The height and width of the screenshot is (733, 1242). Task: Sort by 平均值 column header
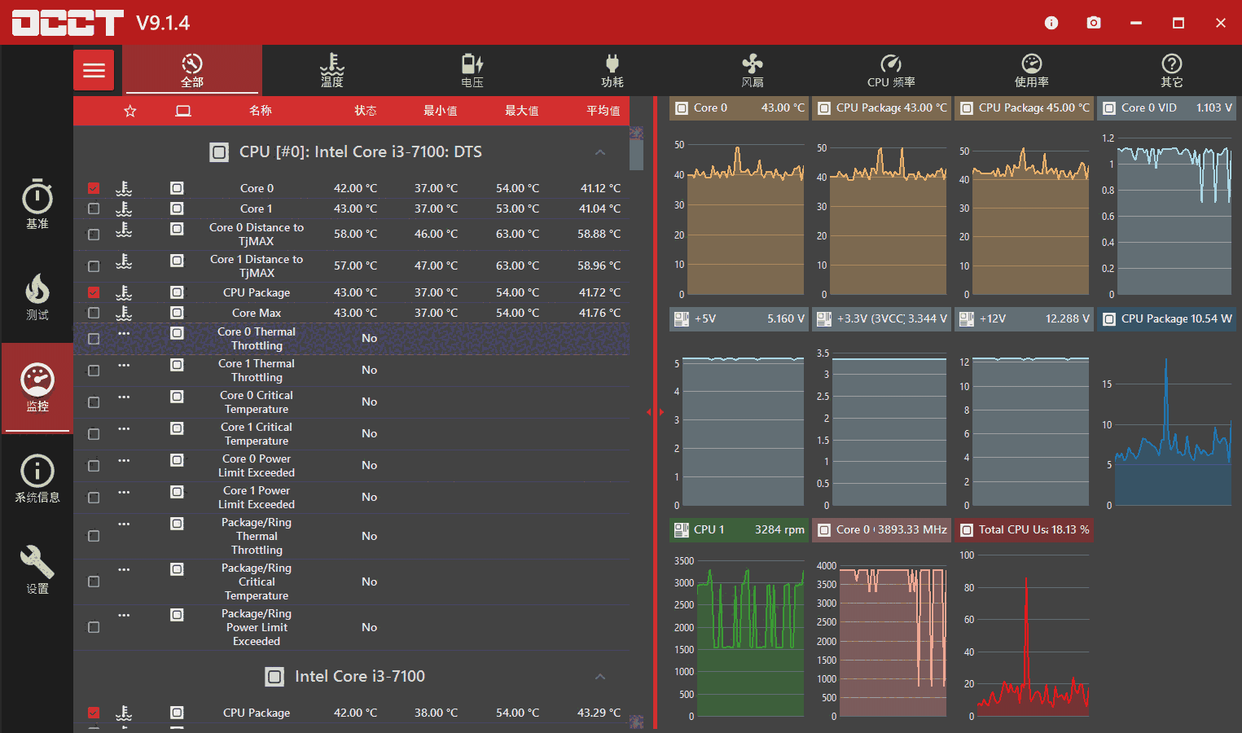point(603,111)
